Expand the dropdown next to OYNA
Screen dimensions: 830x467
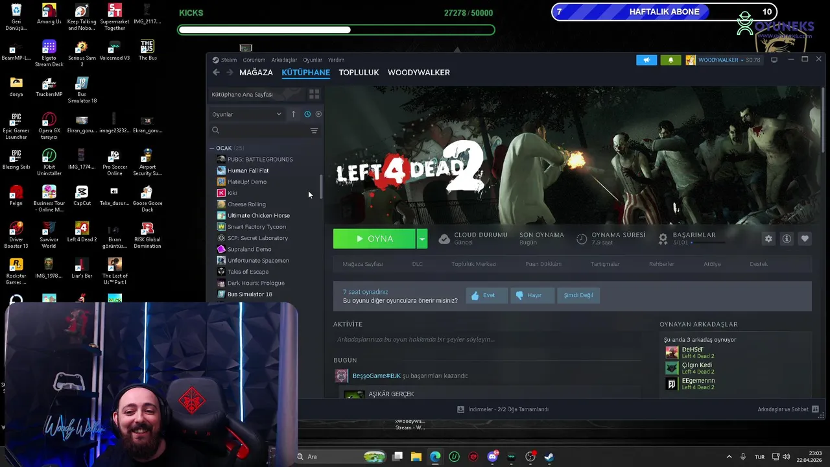pyautogui.click(x=421, y=239)
